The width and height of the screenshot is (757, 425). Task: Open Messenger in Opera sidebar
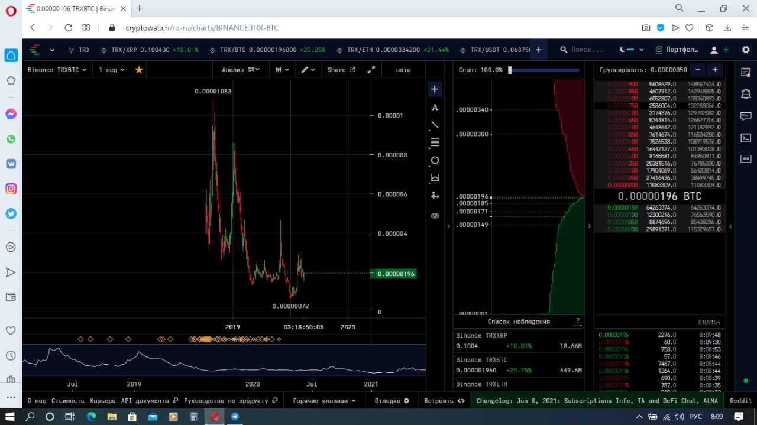point(11,114)
